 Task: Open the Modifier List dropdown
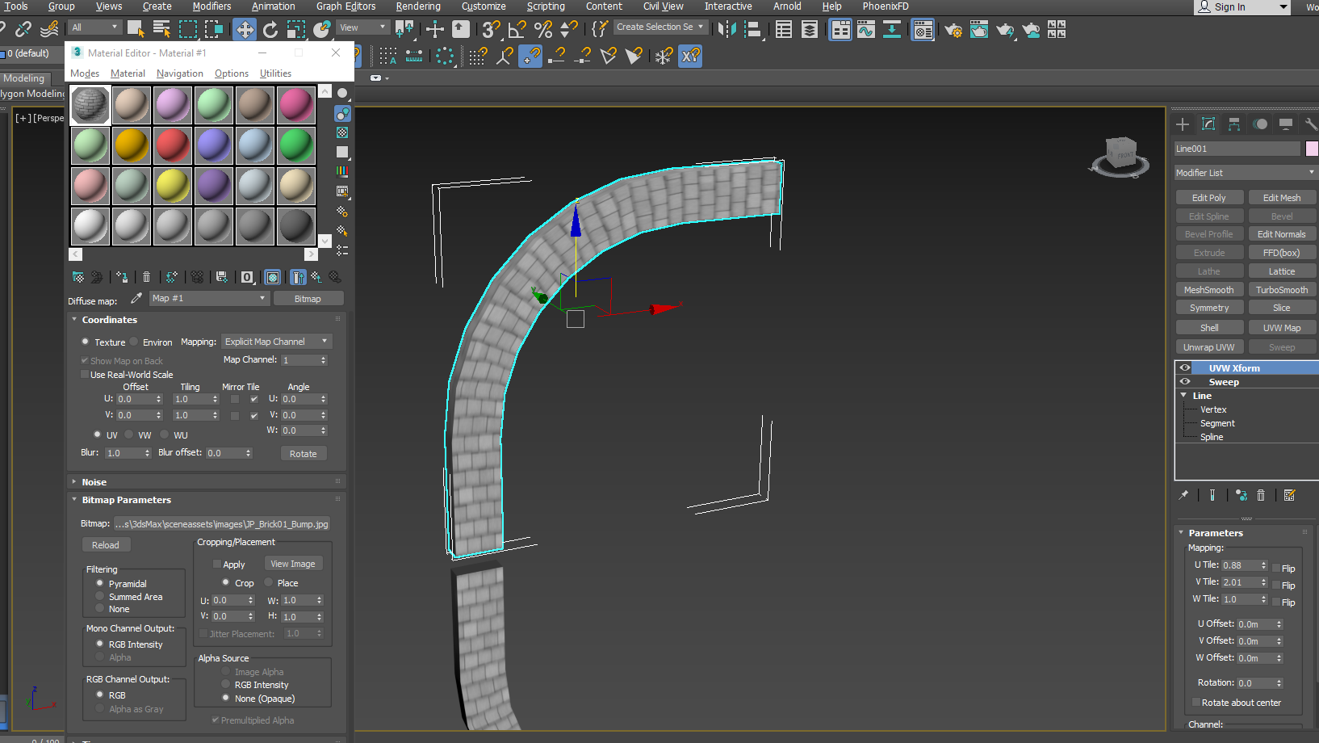[x=1244, y=172]
